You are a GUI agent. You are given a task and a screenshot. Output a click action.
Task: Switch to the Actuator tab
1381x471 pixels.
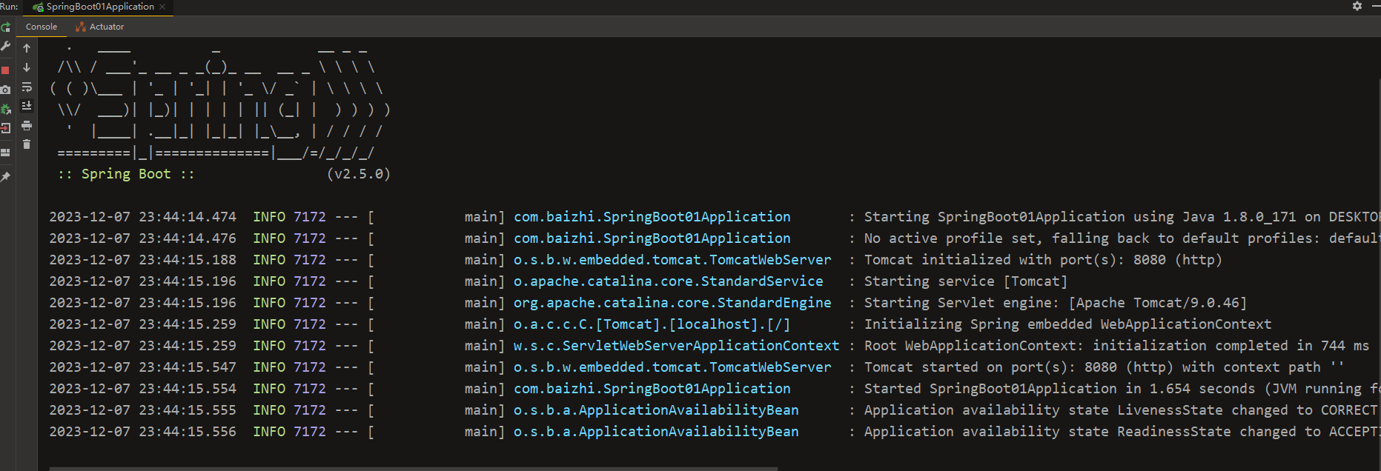[100, 27]
